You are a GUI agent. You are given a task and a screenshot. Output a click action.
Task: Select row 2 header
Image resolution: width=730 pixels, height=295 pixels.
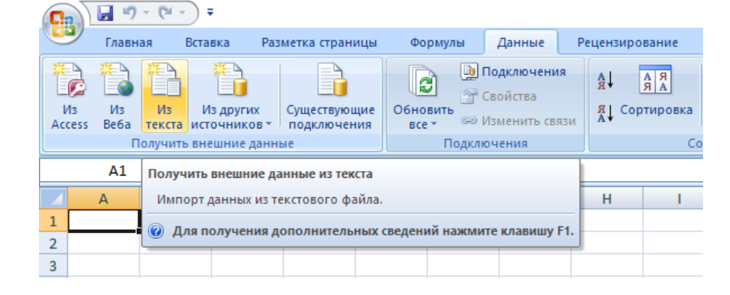tap(54, 243)
